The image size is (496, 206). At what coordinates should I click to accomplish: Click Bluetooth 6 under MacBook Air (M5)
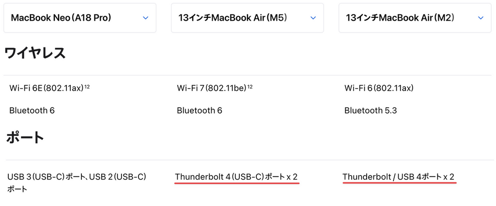(200, 110)
